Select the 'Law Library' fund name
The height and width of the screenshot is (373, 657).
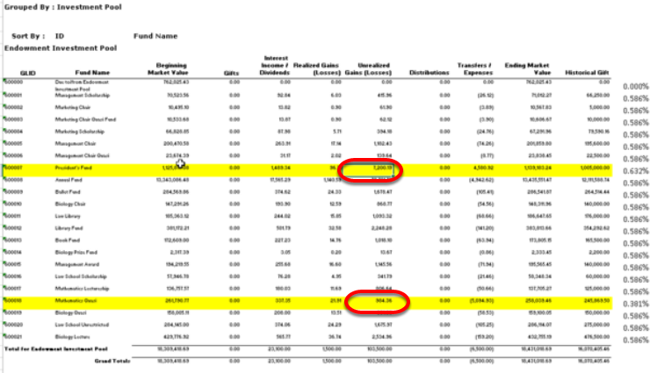(x=68, y=217)
